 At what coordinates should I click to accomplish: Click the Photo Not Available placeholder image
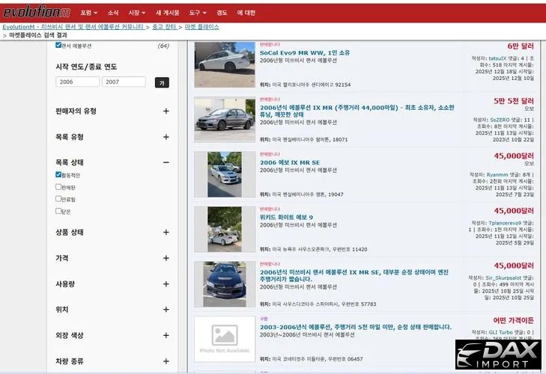tap(224, 338)
